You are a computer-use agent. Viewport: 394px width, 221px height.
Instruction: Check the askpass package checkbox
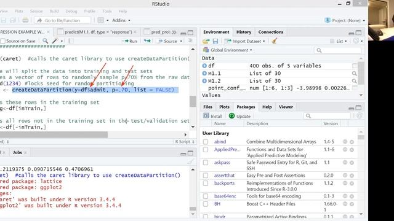[206, 163]
